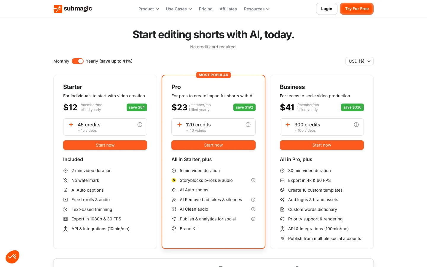Toggle Monthly/Yearly billing switch

click(x=78, y=61)
